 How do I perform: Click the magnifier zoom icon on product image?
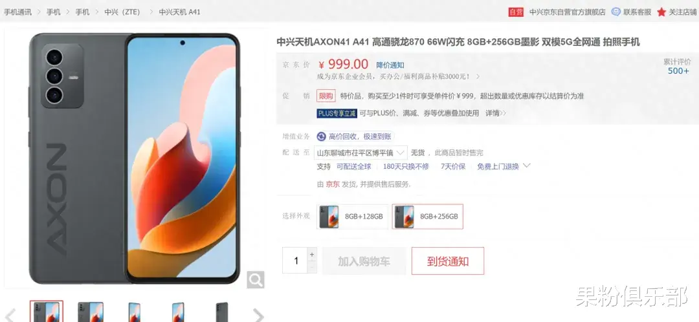click(x=256, y=280)
